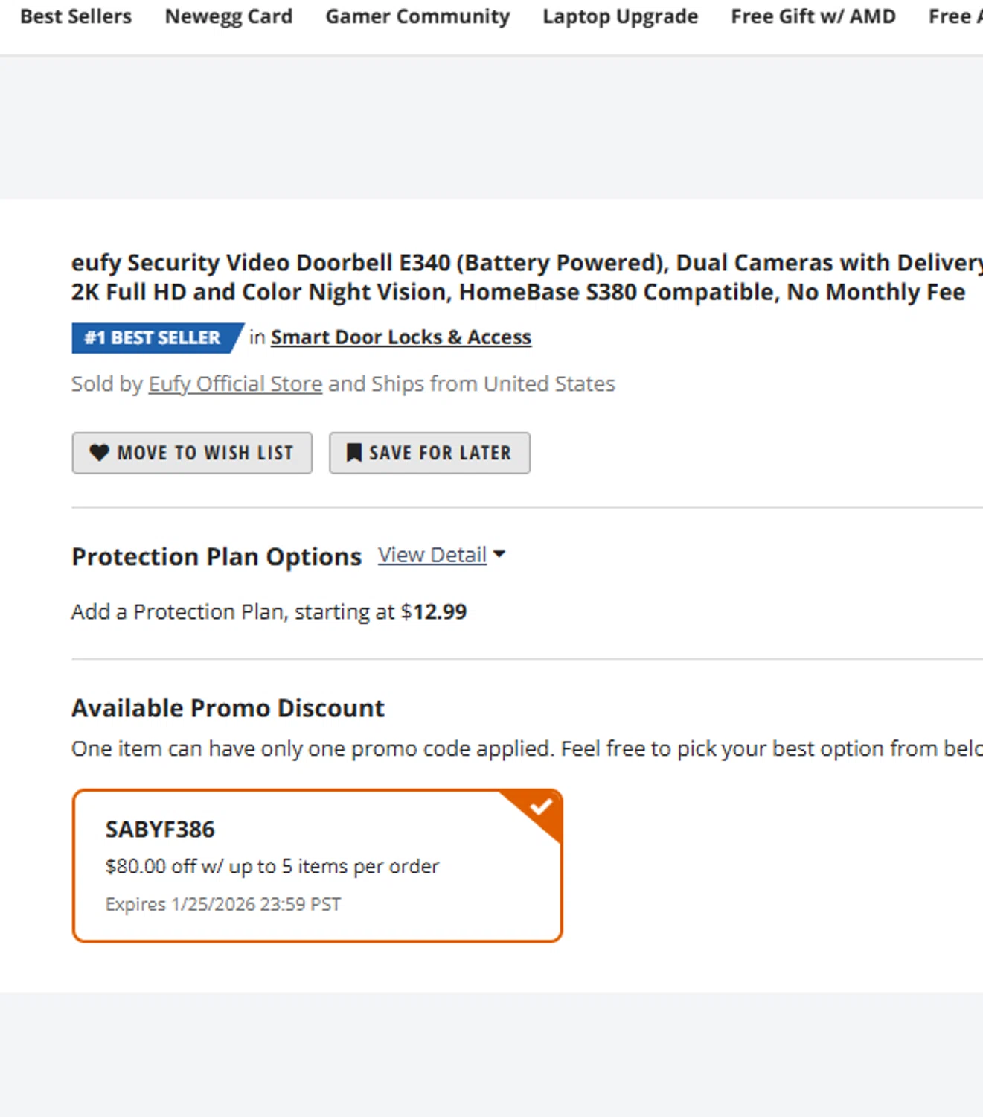The height and width of the screenshot is (1117, 983).
Task: Visit the Eufy Official Store seller link
Action: pos(235,384)
